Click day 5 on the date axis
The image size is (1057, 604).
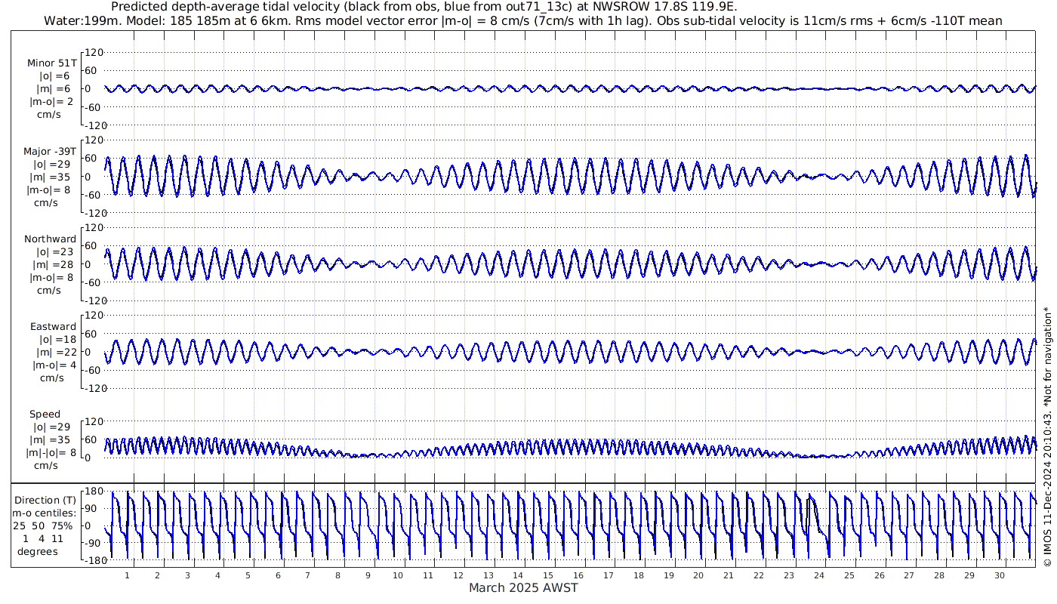248,575
